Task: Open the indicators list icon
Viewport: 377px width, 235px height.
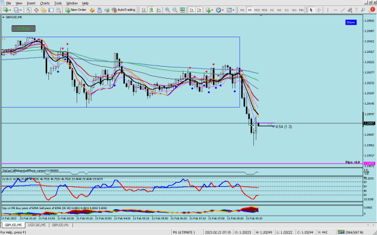Action: [208, 10]
